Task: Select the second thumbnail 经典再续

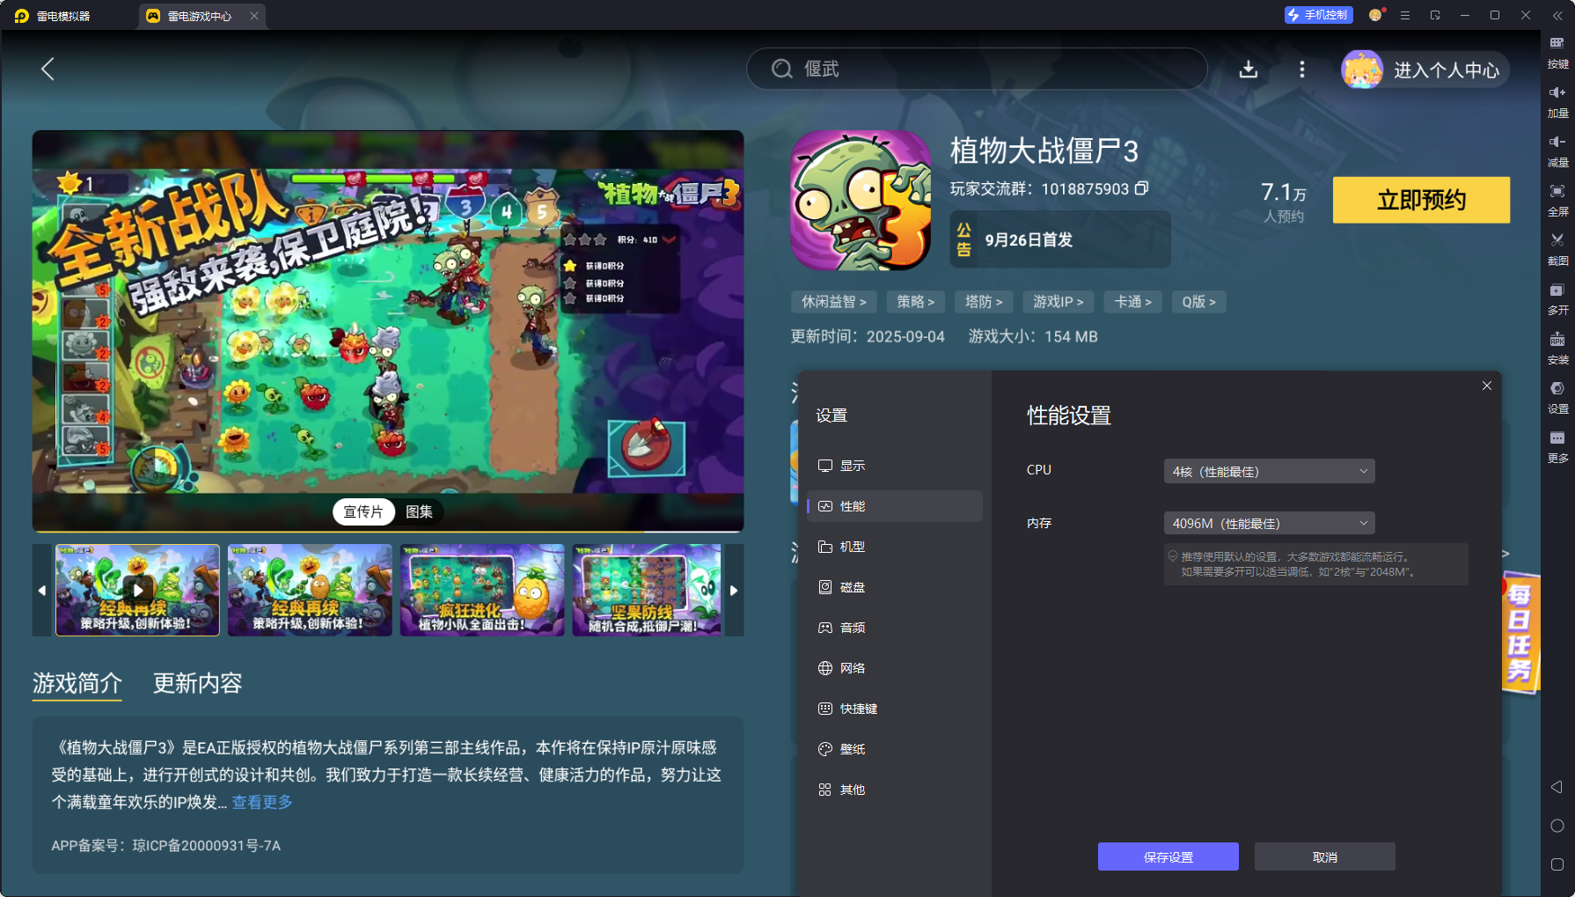Action: (310, 590)
